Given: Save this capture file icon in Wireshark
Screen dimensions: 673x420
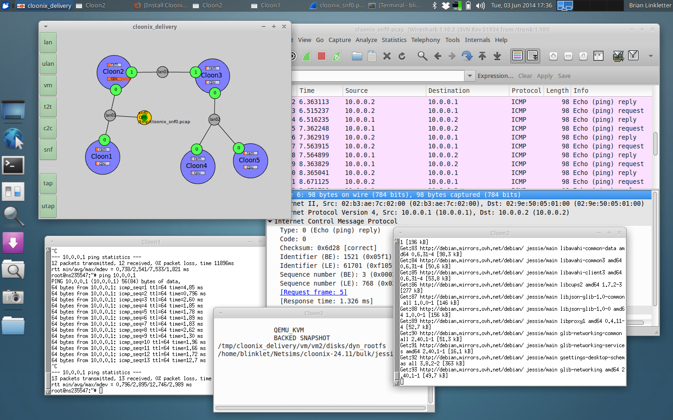Looking at the screenshot, I should click(x=372, y=56).
